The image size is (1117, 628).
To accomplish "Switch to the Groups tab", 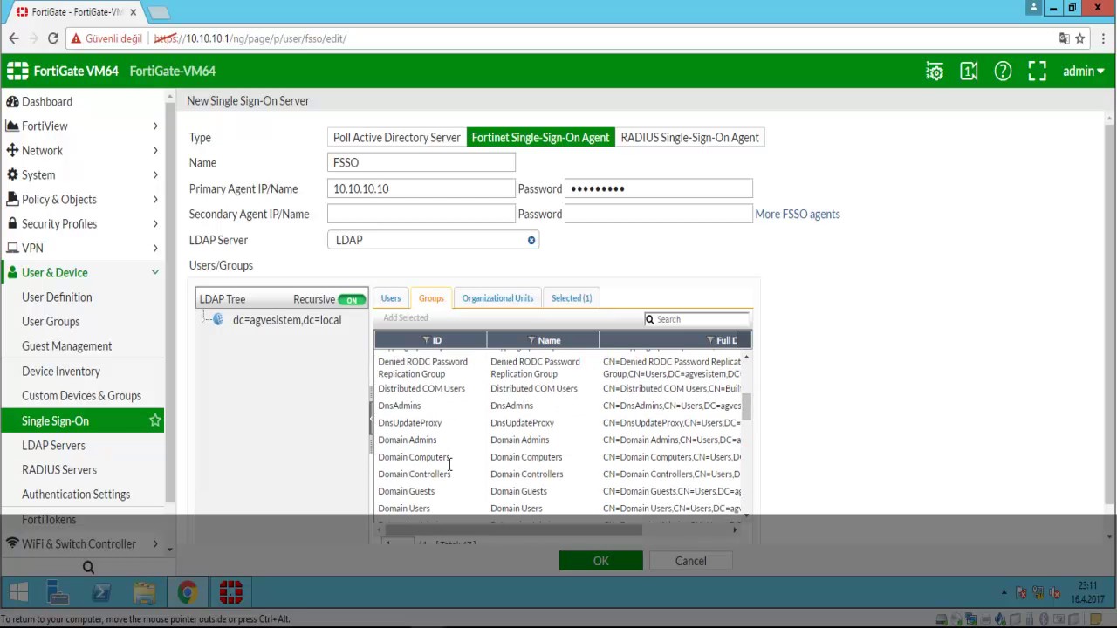I will point(431,298).
